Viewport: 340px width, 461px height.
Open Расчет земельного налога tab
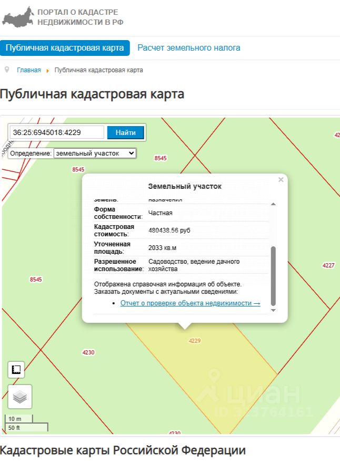click(x=189, y=48)
